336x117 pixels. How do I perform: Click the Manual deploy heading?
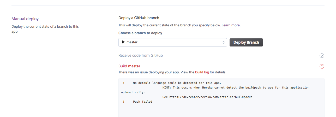[x=25, y=19]
